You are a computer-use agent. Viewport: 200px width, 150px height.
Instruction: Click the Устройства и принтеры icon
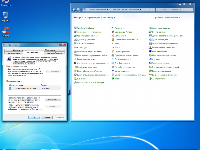click(x=113, y=67)
